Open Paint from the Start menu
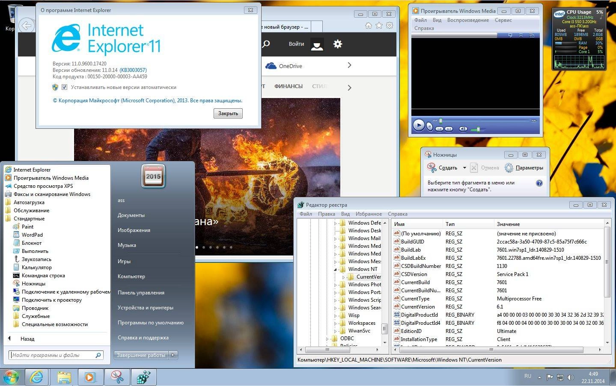 click(x=27, y=227)
